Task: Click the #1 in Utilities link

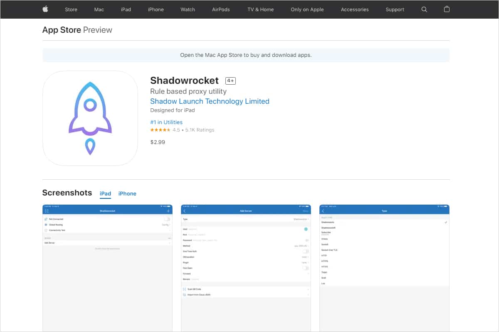Action: point(166,122)
